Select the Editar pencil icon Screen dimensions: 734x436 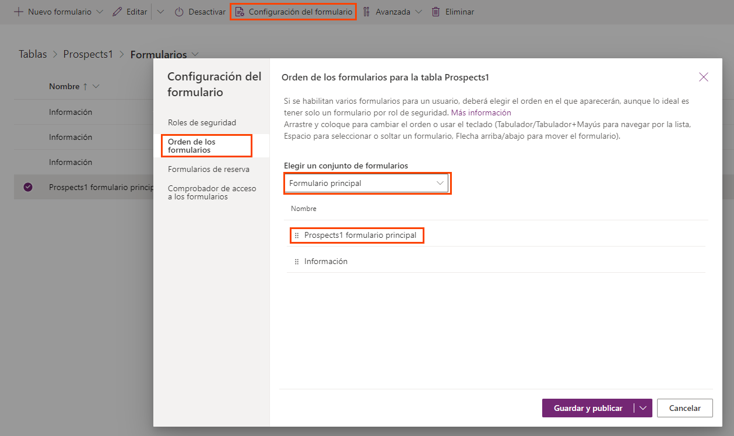(116, 11)
